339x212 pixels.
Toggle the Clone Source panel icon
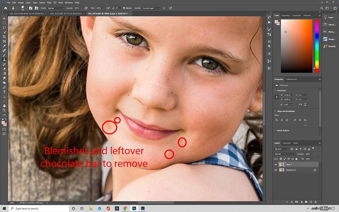tap(36, 8)
